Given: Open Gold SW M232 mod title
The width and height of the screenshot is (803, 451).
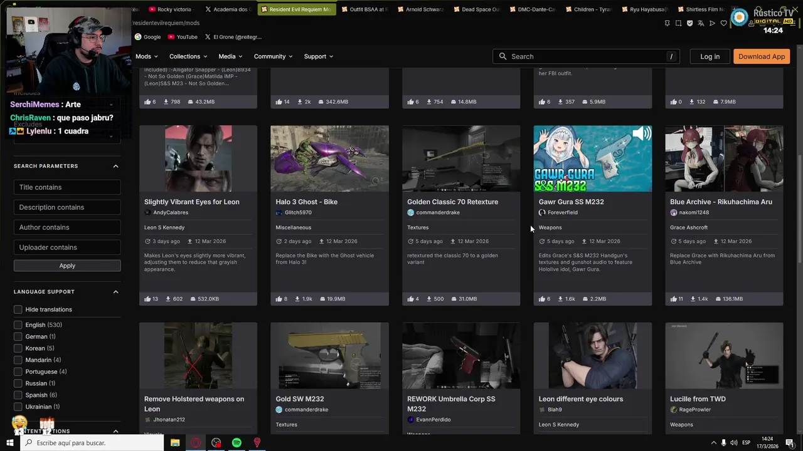Looking at the screenshot, I should pyautogui.click(x=299, y=399).
